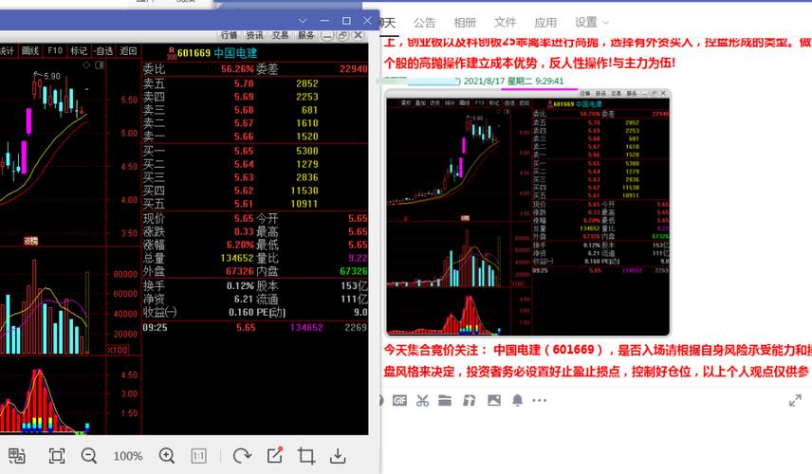
Task: Open the 资讯 menu in stock software
Action: coord(254,35)
